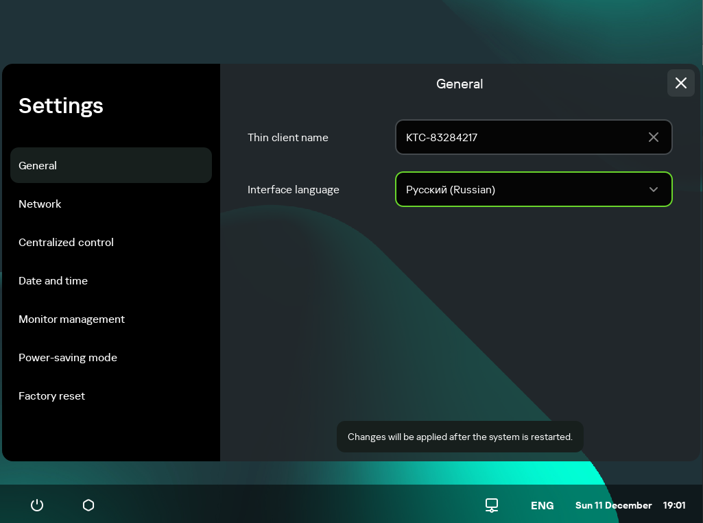Viewport: 703px width, 523px height.
Task: Open the Interface language dropdown showing Russian
Action: pos(521,189)
